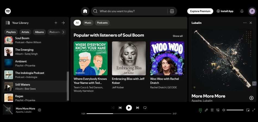Image resolution: width=258 pixels, height=122 pixels.
Task: Click Popular with listeners of Soul Boom heading
Action: point(109,35)
